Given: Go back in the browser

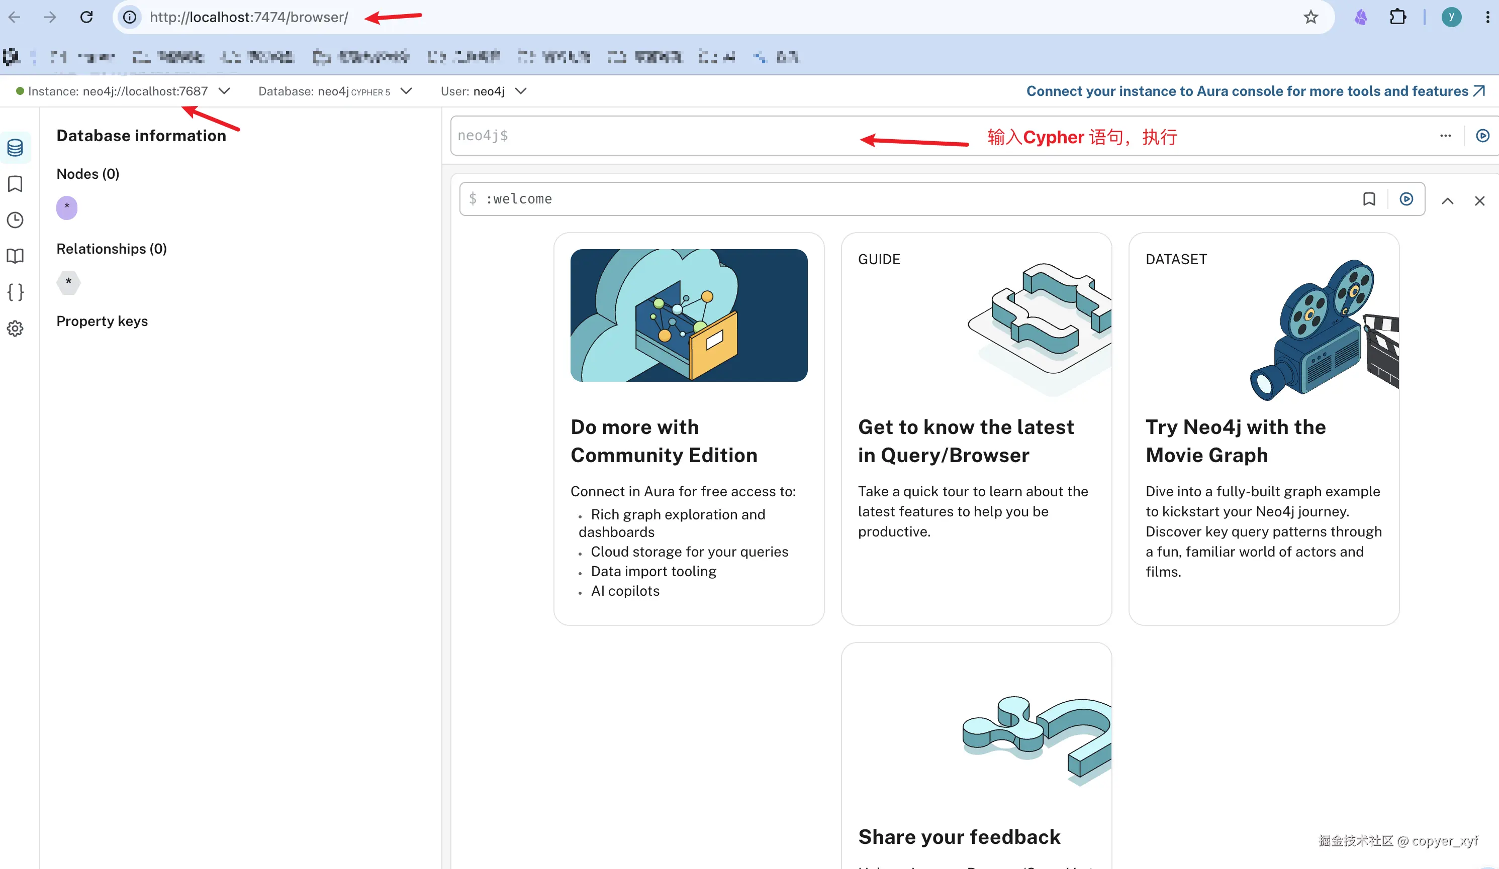Looking at the screenshot, I should (x=15, y=17).
